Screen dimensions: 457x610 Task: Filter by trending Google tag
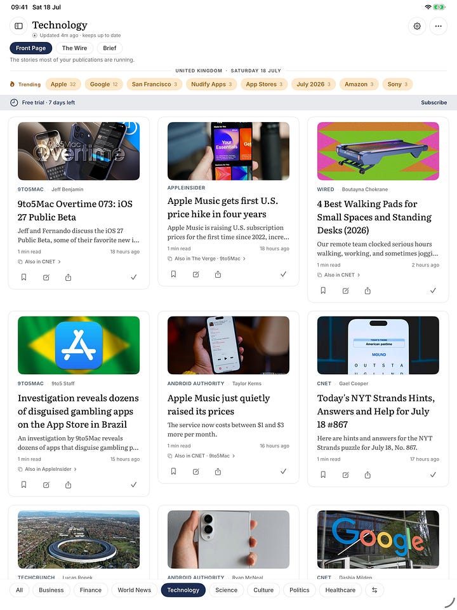[103, 84]
